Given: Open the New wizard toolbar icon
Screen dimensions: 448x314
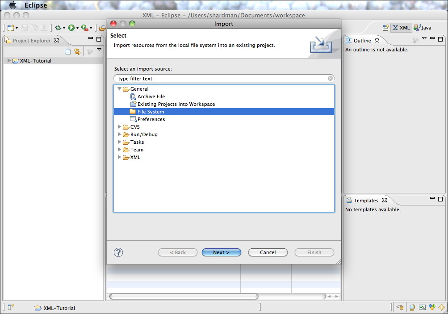Looking at the screenshot, I should tap(11, 28).
